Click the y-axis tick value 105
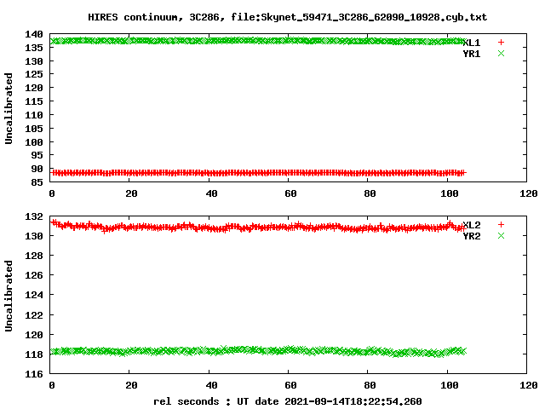Screen dimensions: 545x409 [34, 129]
